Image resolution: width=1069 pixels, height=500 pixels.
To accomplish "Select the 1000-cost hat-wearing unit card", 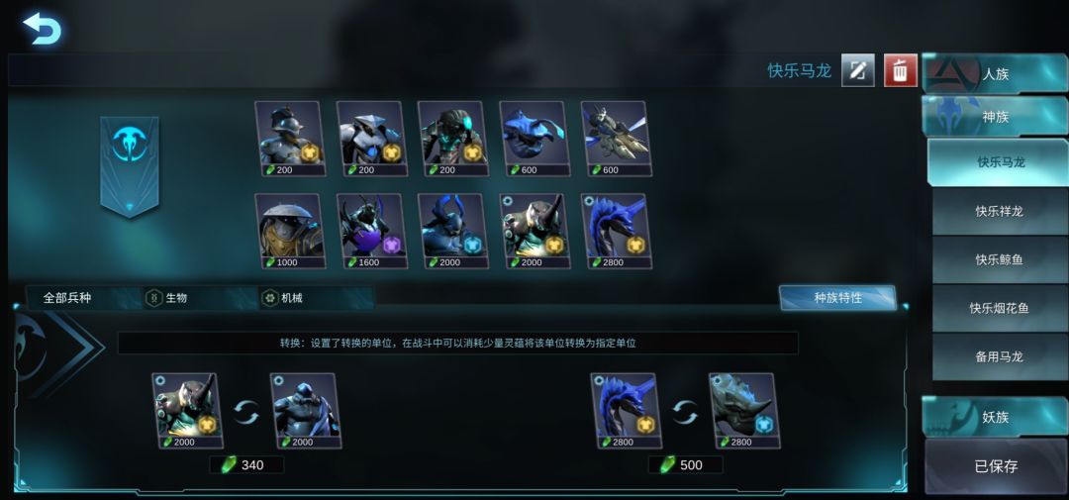I will tap(290, 231).
